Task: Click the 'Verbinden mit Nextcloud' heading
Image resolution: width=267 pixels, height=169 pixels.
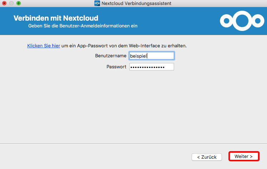Action: click(56, 18)
